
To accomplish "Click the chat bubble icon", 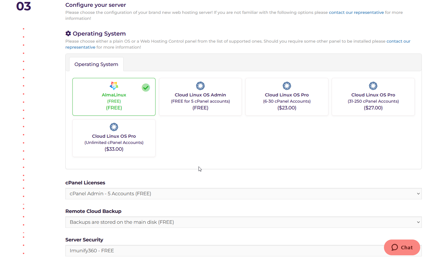I will (x=395, y=247).
